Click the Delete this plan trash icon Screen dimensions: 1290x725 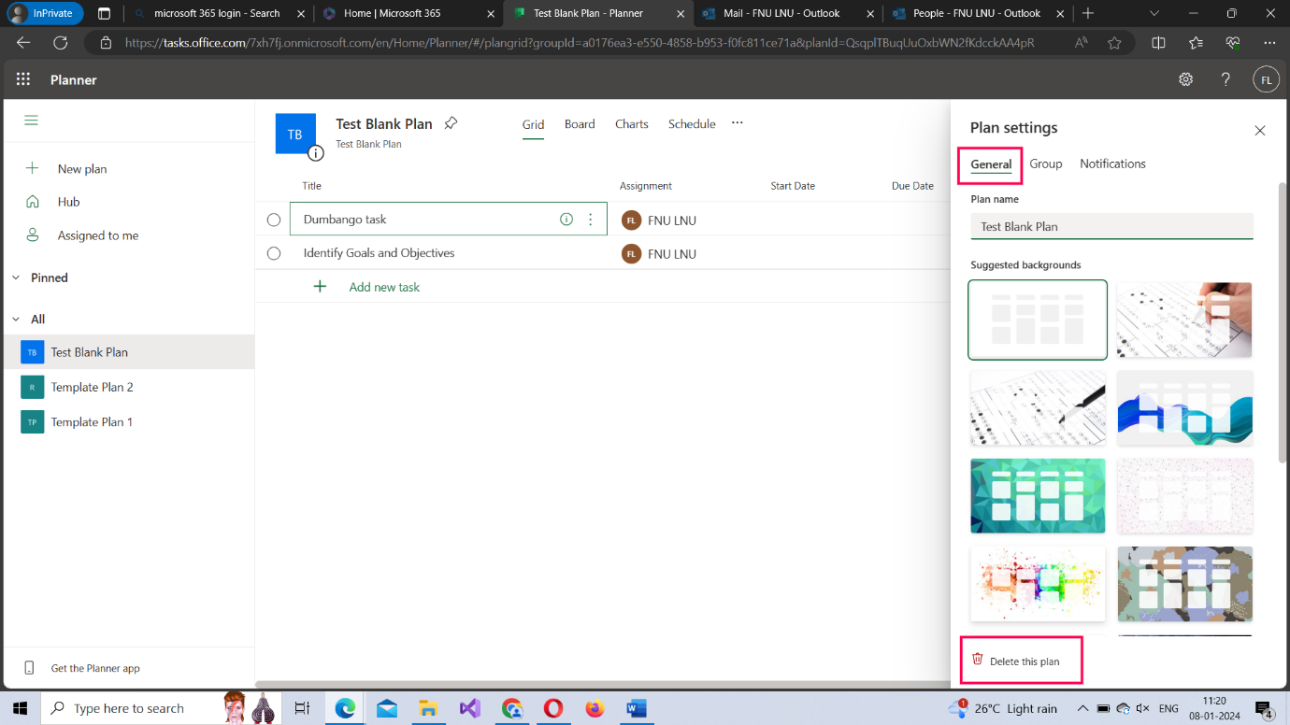(978, 660)
